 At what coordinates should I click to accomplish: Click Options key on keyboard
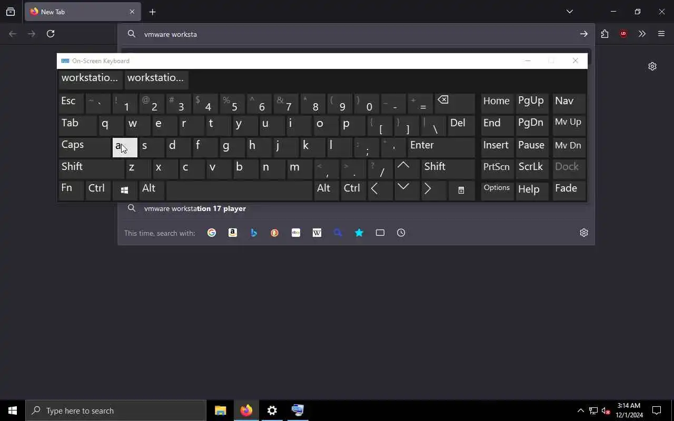[498, 191]
